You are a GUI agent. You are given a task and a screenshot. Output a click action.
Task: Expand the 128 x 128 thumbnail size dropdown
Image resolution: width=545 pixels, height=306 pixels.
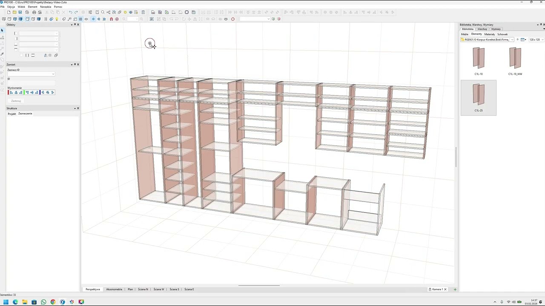(542, 40)
